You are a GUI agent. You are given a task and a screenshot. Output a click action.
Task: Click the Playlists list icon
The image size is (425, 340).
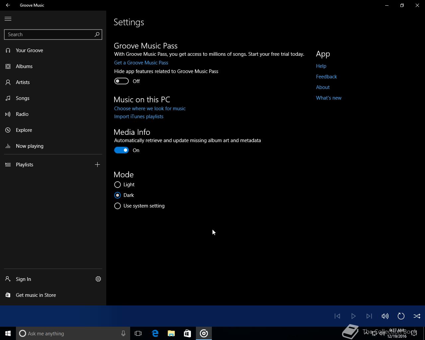[x=8, y=165]
